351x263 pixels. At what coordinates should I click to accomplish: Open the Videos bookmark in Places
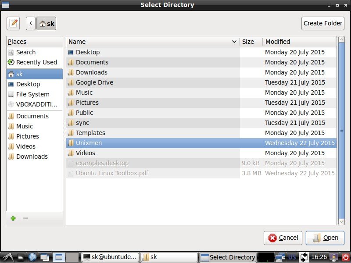click(x=35, y=146)
